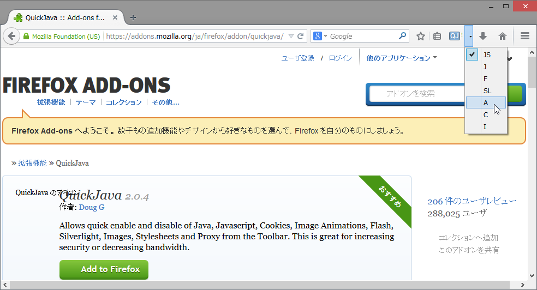Select the A entry in QuickJava menu

pos(486,102)
